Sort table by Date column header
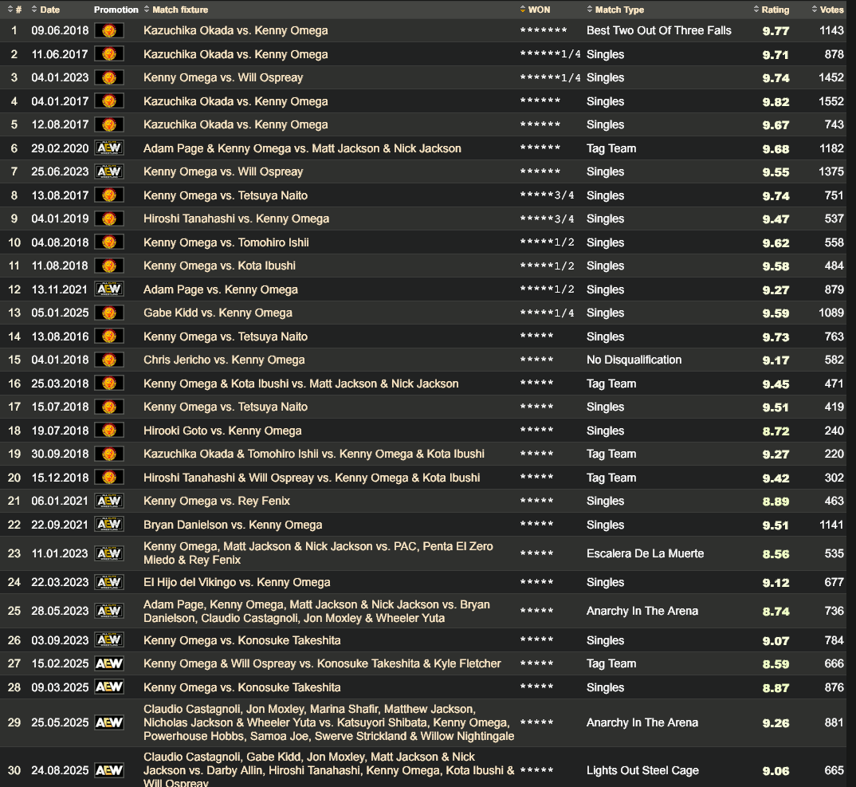The height and width of the screenshot is (787, 856). (x=45, y=10)
